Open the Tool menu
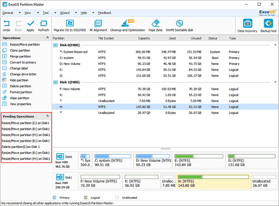The width and height of the screenshot is (279, 206). coord(46,13)
